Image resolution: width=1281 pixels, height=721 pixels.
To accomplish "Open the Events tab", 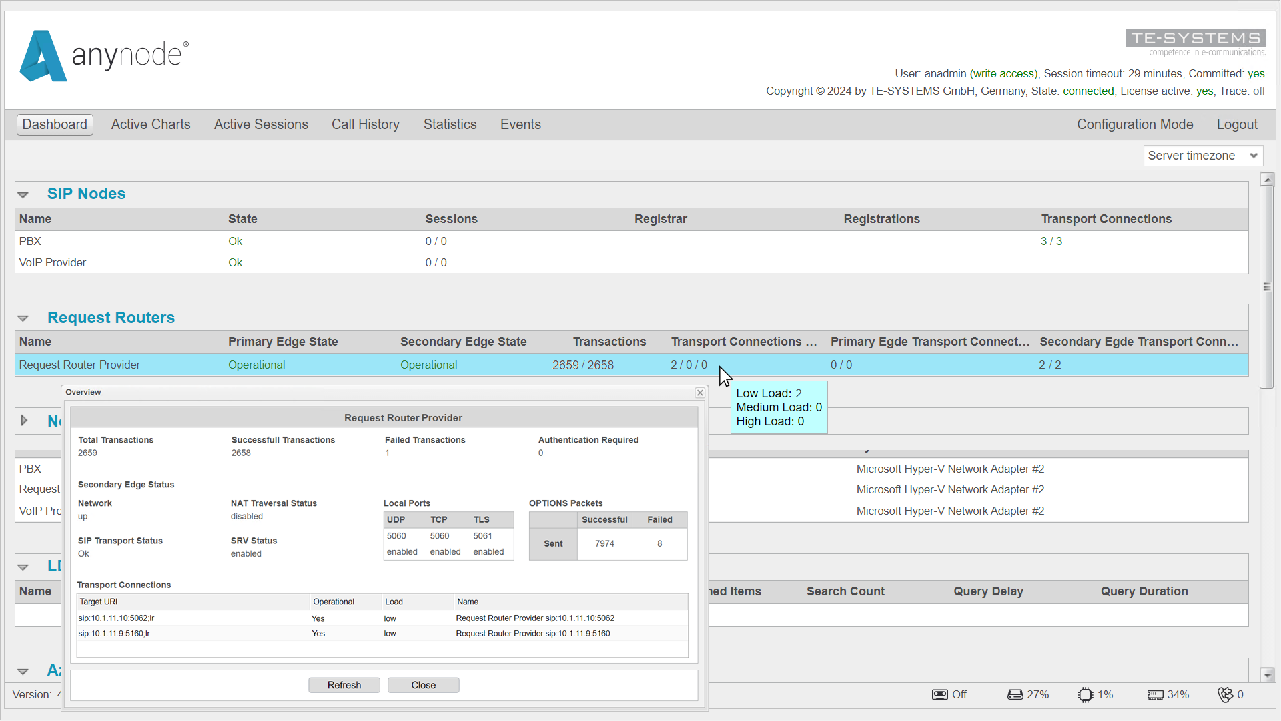I will point(520,125).
